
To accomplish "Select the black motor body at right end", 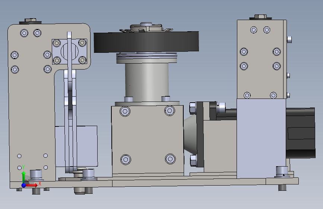I will pos(301,133).
